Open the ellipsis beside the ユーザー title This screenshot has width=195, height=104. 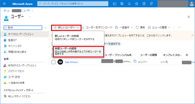[30, 17]
